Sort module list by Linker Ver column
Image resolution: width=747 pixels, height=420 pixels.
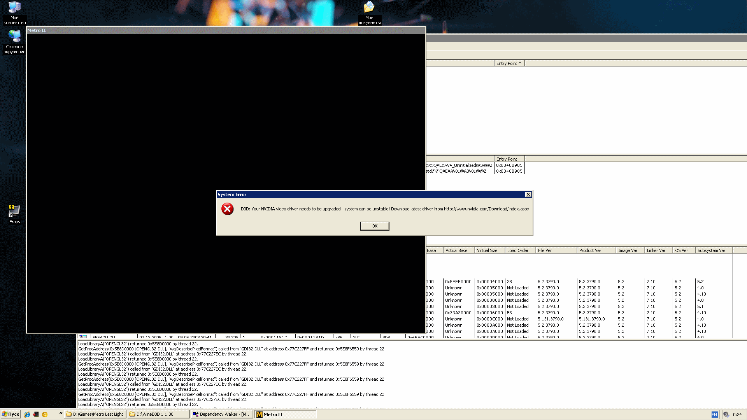click(x=659, y=250)
